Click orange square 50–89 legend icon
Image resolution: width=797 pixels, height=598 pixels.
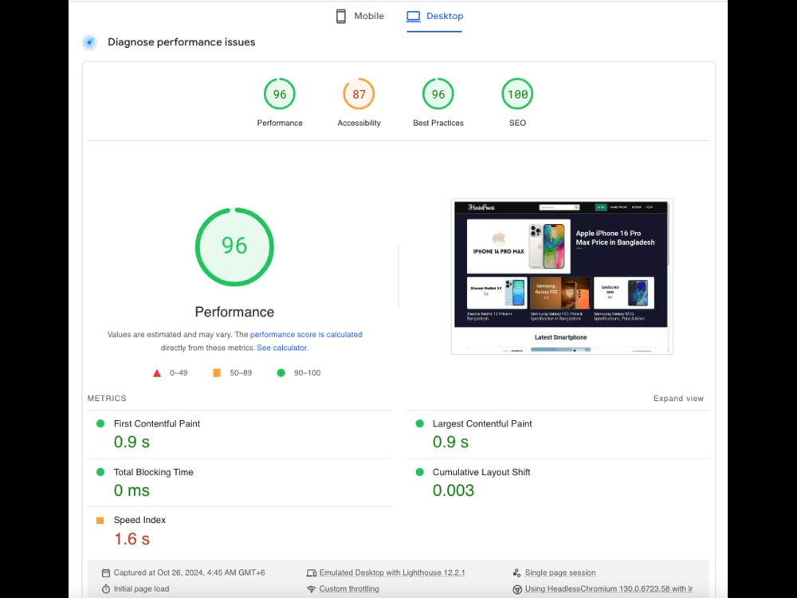pos(217,372)
